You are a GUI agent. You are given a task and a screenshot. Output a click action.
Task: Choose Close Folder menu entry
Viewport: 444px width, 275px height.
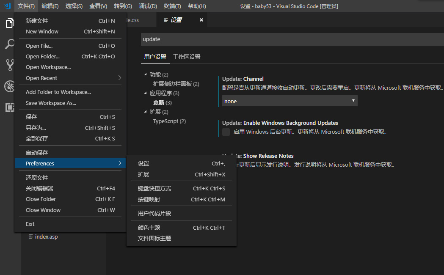[70, 199]
